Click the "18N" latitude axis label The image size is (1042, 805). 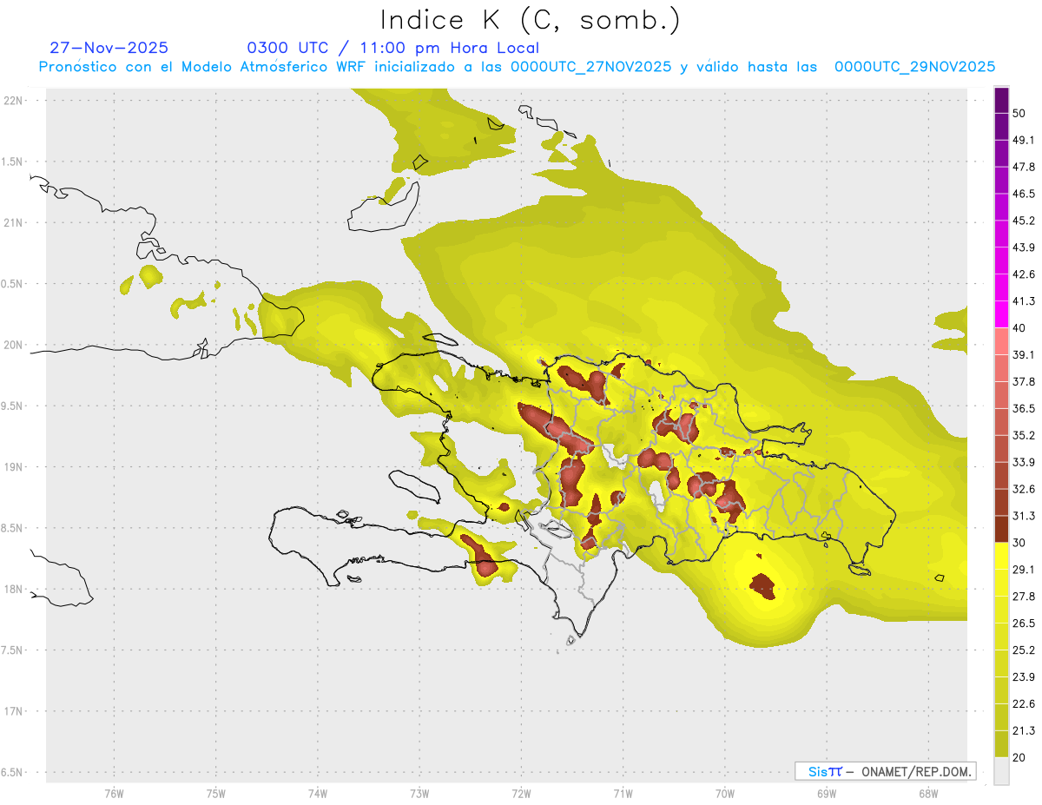[x=13, y=590]
